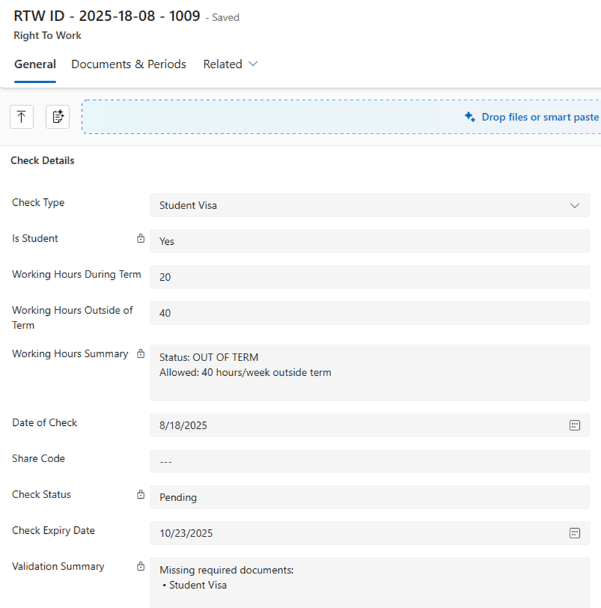Switch to the Documents & Periods tab
Viewport: 601px width, 608px height.
point(129,65)
